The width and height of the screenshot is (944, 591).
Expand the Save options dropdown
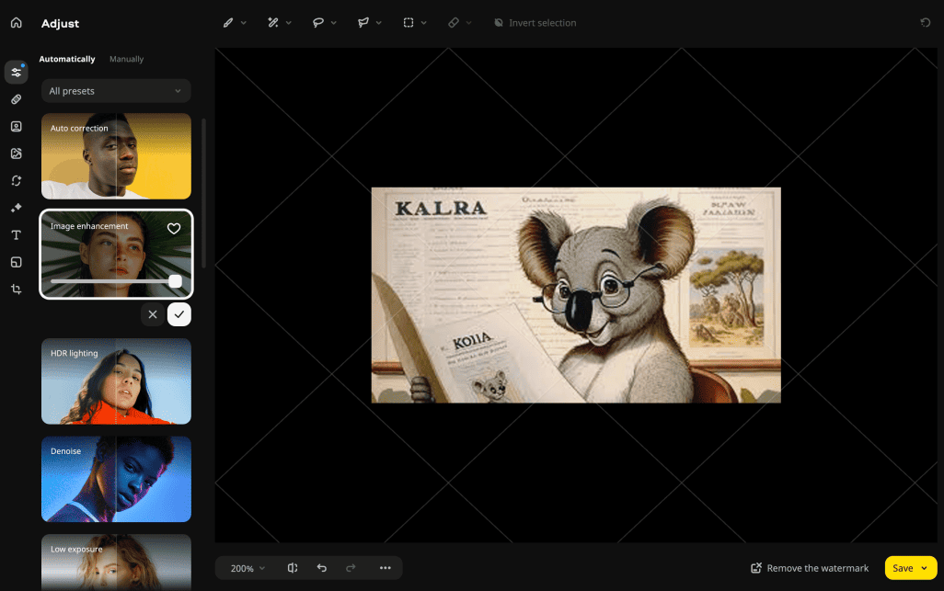pos(924,568)
